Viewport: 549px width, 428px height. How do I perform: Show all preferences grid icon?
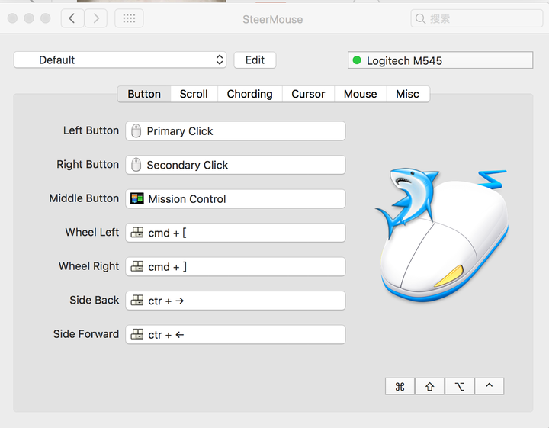click(x=129, y=18)
